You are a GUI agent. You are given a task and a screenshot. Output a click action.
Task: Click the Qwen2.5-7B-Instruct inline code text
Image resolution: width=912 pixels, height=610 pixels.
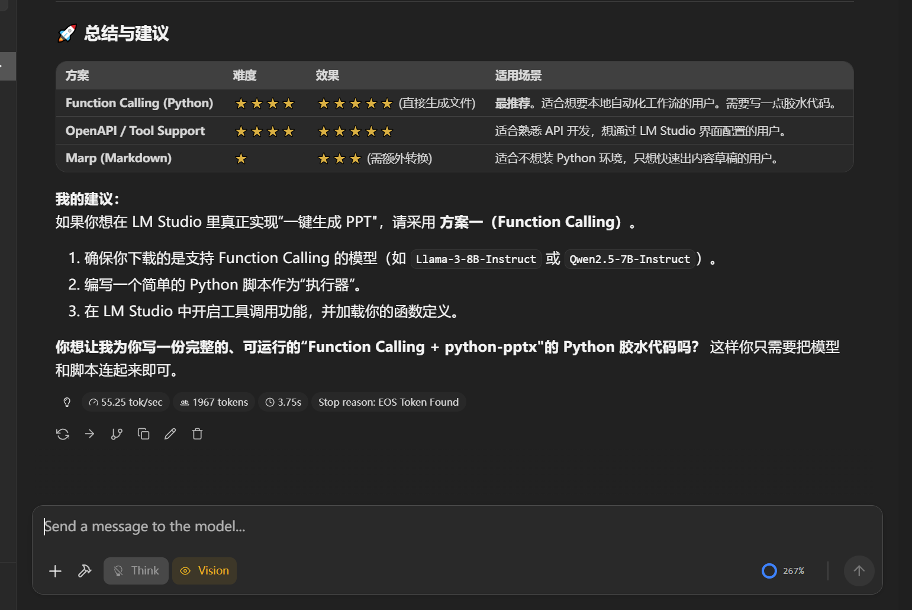coord(630,259)
